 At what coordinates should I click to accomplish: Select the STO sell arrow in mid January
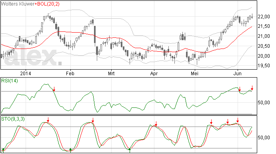coord(48,120)
